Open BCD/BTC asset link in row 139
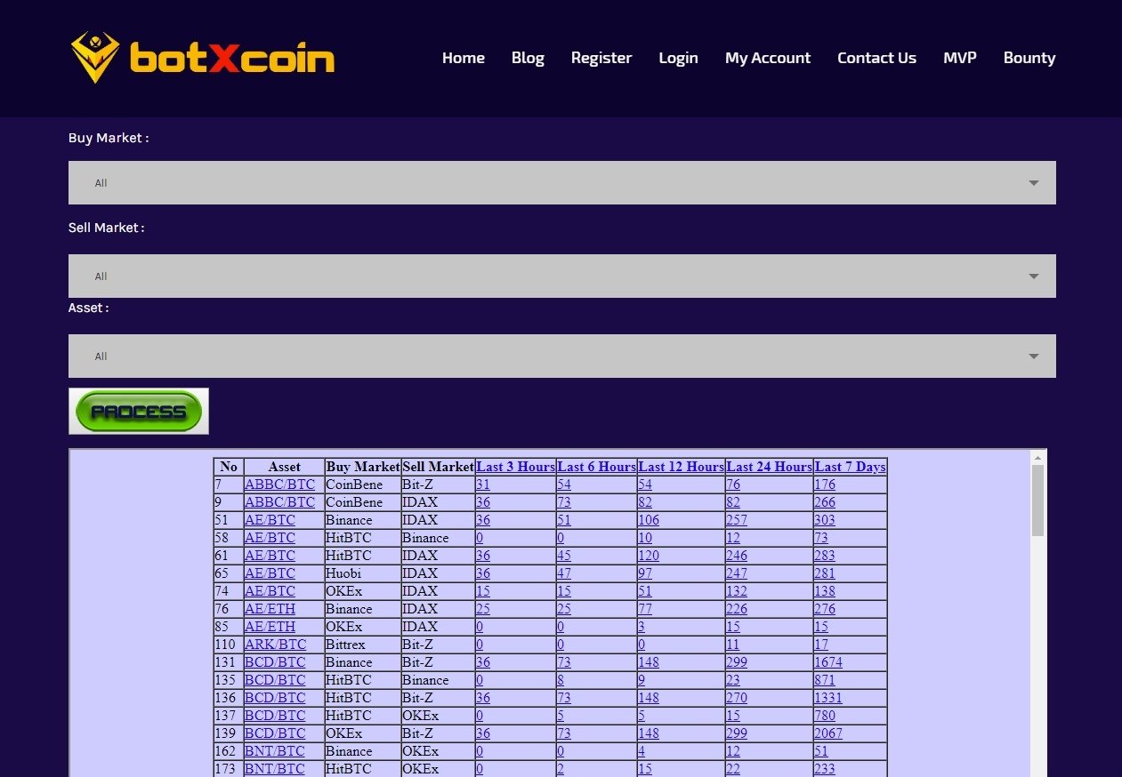The height and width of the screenshot is (777, 1122). click(275, 733)
